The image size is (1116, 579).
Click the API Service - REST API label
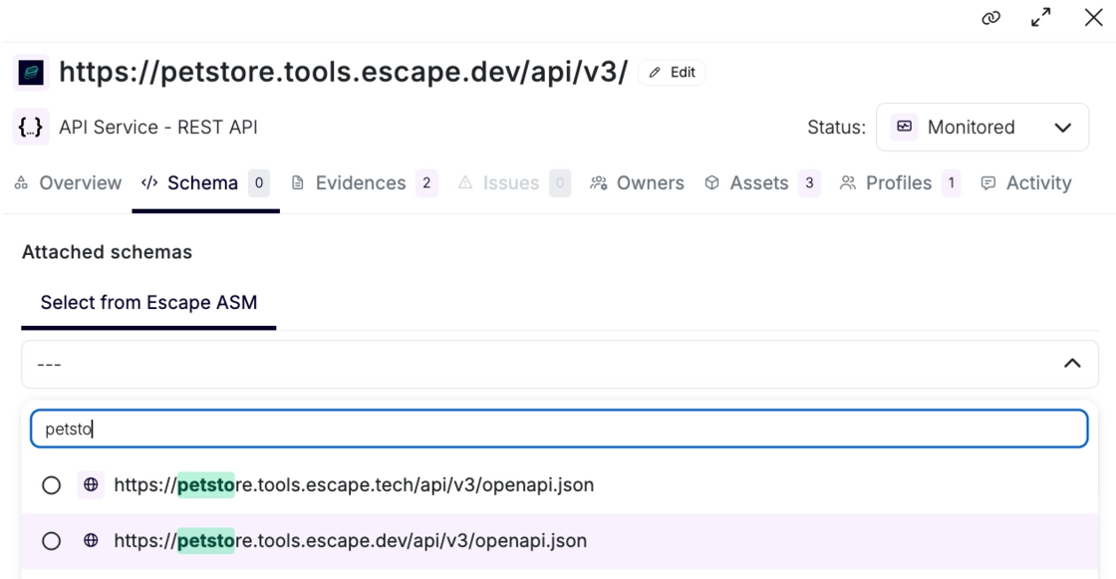158,127
